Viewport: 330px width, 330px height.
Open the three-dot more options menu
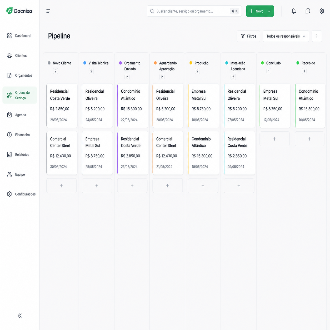click(x=317, y=36)
